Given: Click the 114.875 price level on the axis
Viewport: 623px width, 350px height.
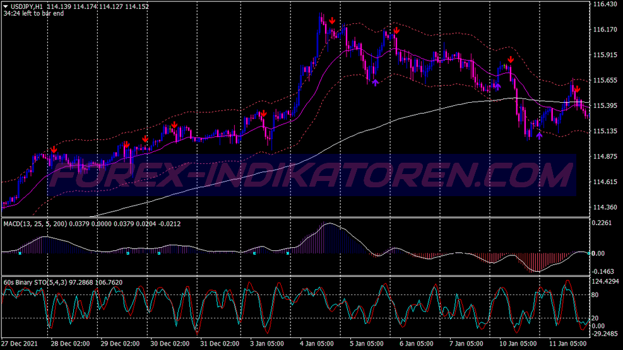Looking at the screenshot, I should pos(605,156).
